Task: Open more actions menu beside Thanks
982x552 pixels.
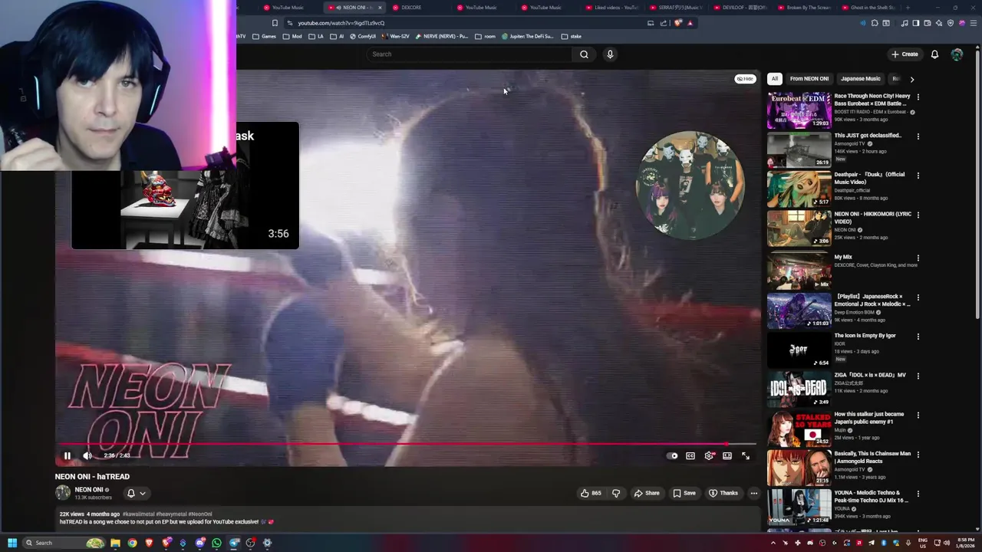Action: click(x=754, y=493)
